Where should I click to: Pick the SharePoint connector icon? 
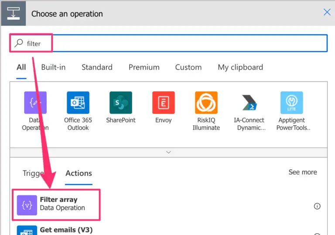point(121,103)
